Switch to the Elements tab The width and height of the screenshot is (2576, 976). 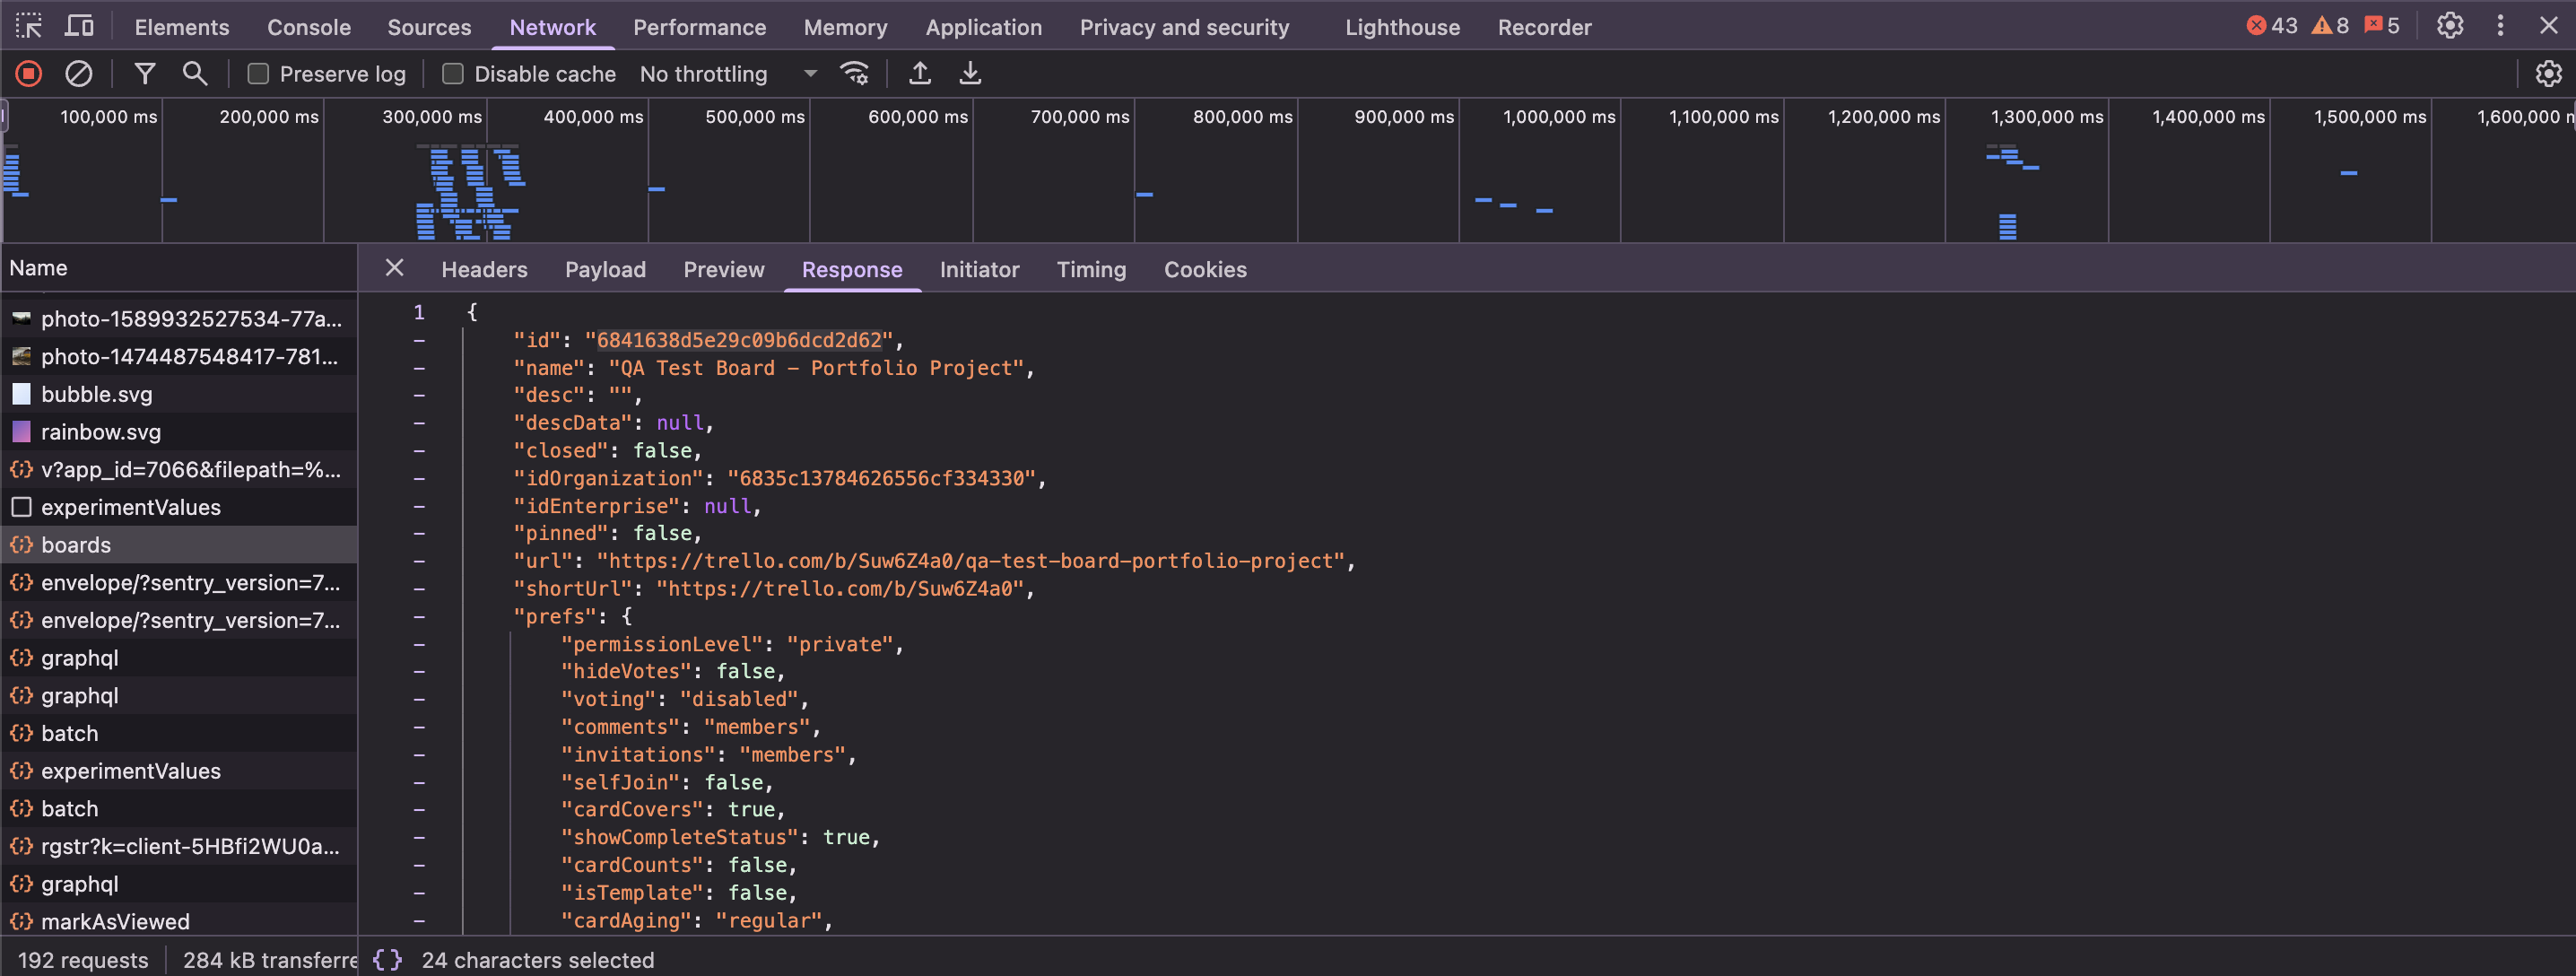(182, 27)
